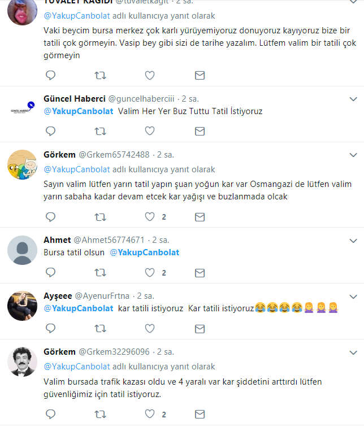Open @YakupCanbolat mention in Ahmet's tweet
Screen dimensions: 364x427
144,252
